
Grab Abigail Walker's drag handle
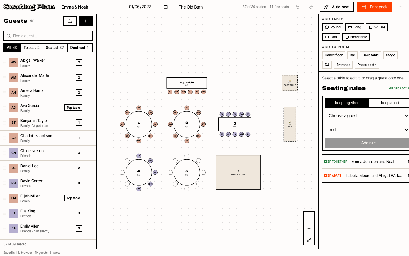click(5, 62)
